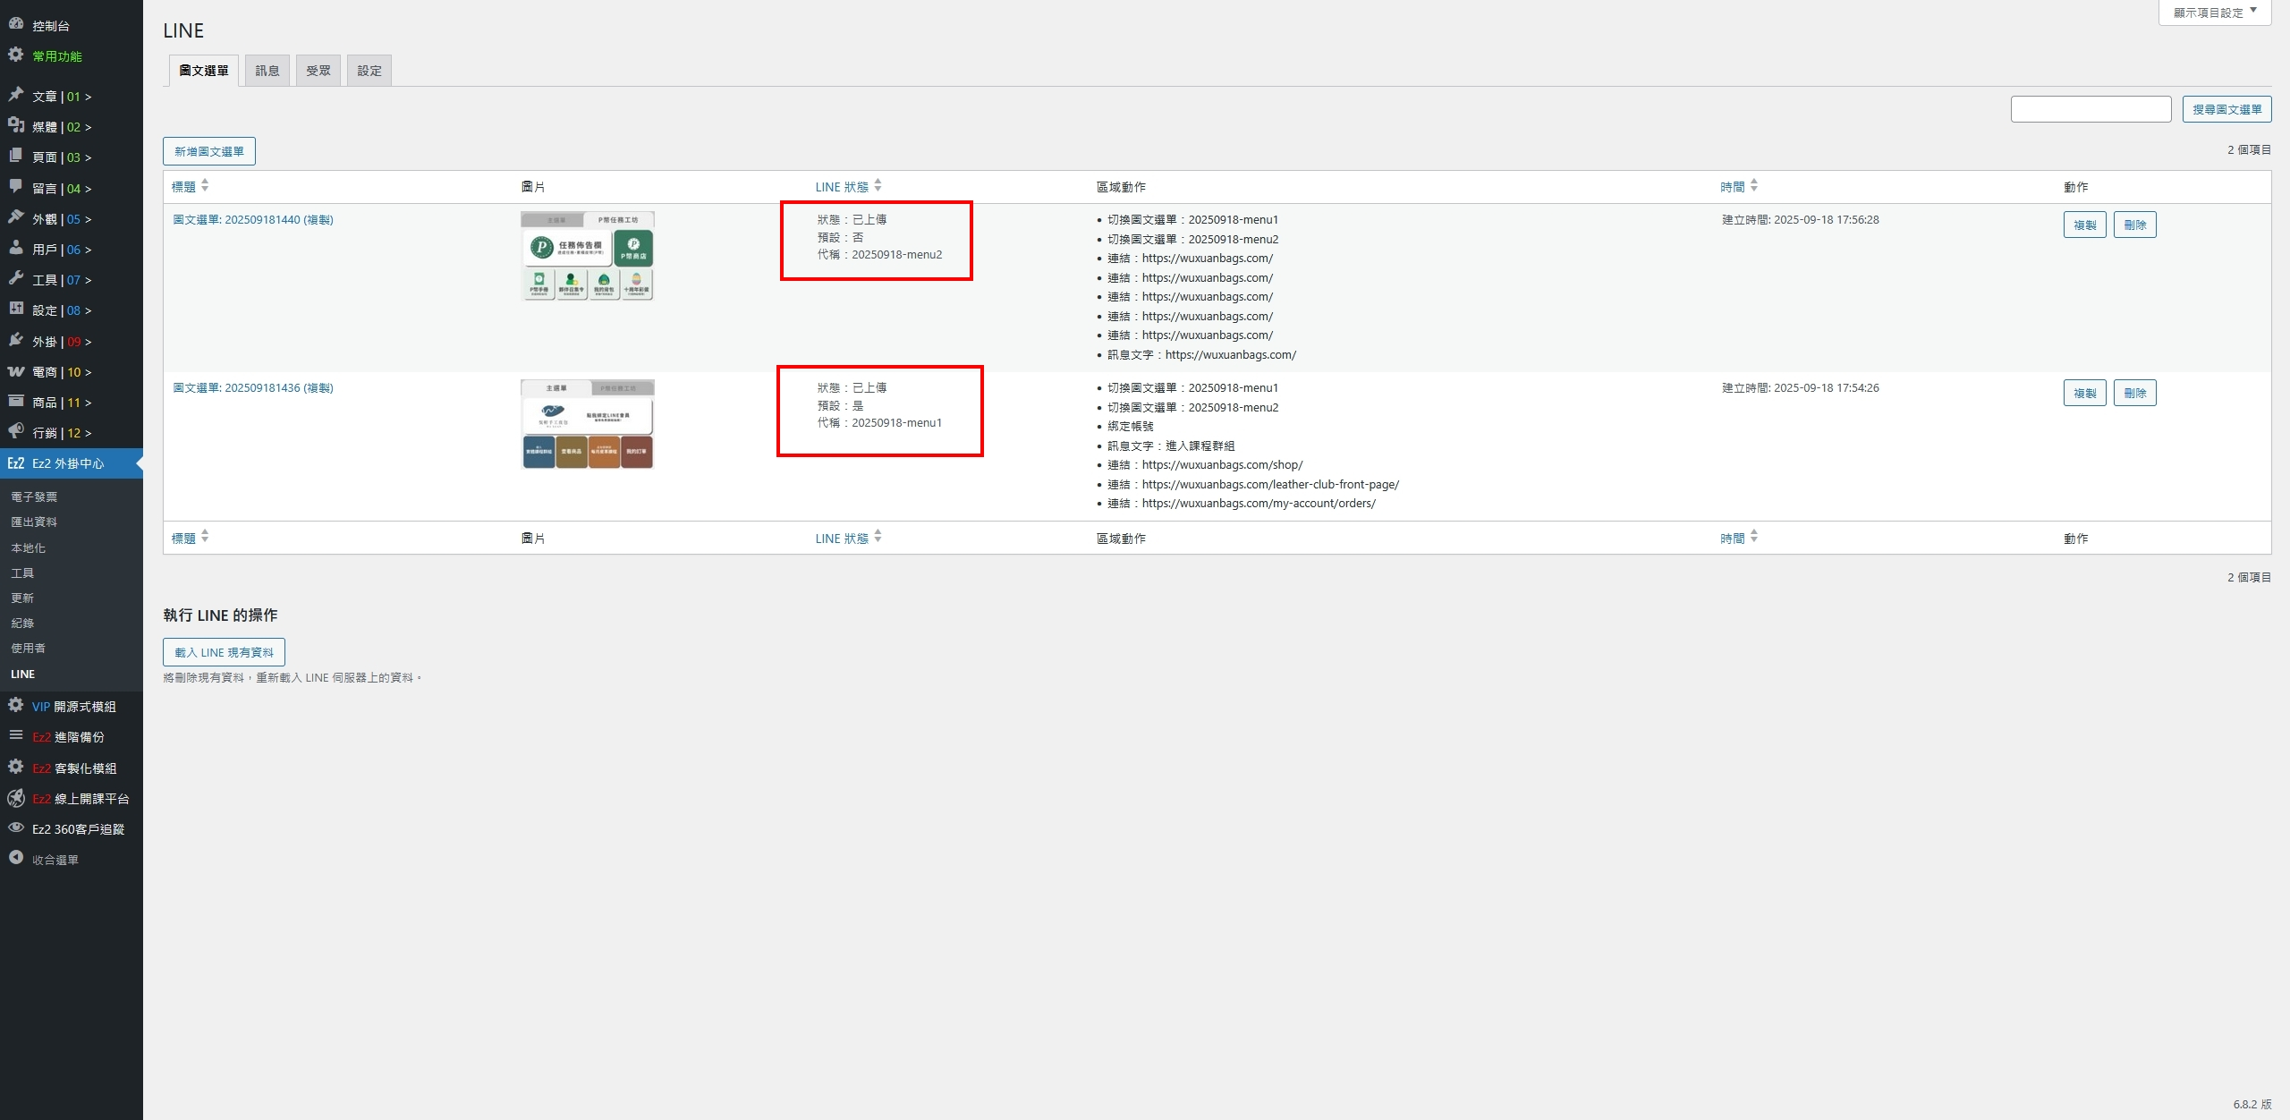The image size is (2290, 1120).
Task: Open LINE submenu item in sidebar
Action: point(23,674)
